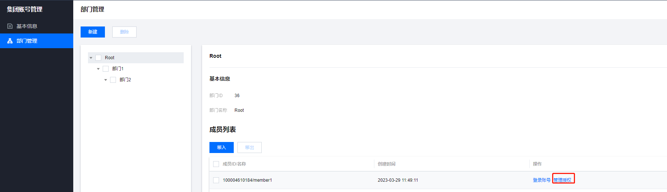Collapse the 部门1 node arrow
Viewport: 667px width, 192px height.
(x=98, y=69)
